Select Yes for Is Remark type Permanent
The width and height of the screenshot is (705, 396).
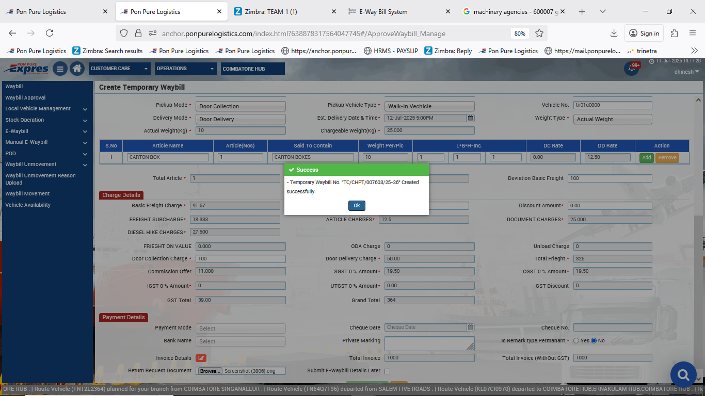(576, 341)
